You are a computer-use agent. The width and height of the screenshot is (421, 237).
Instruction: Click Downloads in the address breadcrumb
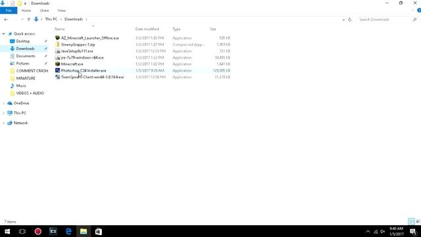tap(74, 19)
